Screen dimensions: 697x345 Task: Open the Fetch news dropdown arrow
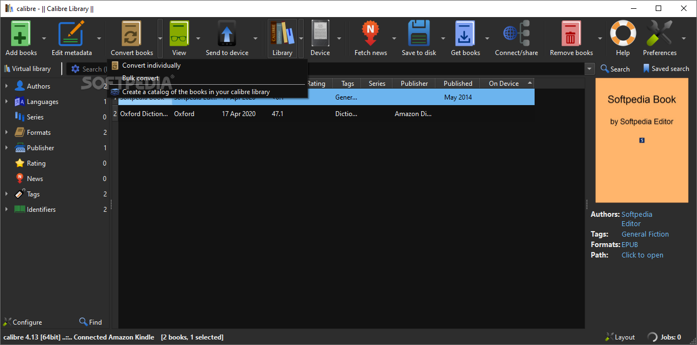point(394,39)
